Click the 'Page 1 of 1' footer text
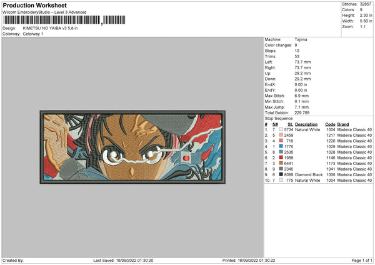The width and height of the screenshot is (375, 265). pyautogui.click(x=362, y=261)
